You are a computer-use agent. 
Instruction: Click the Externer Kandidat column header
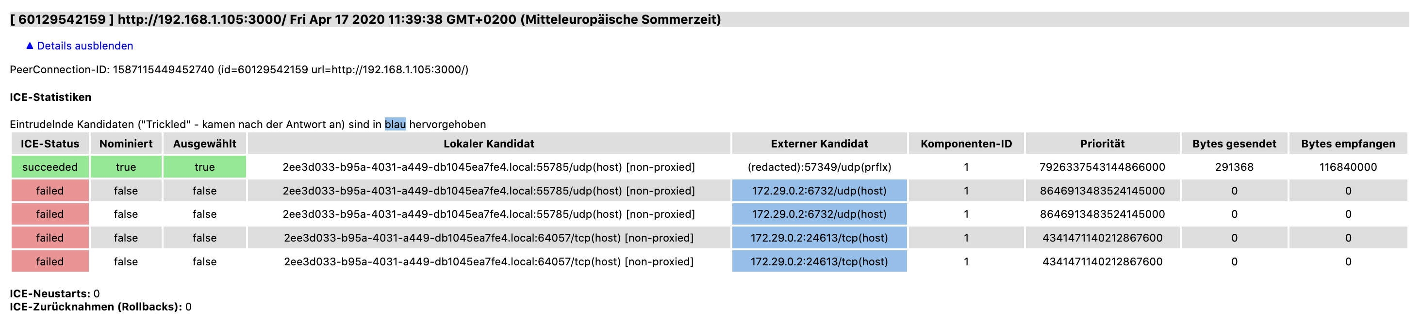[819, 144]
